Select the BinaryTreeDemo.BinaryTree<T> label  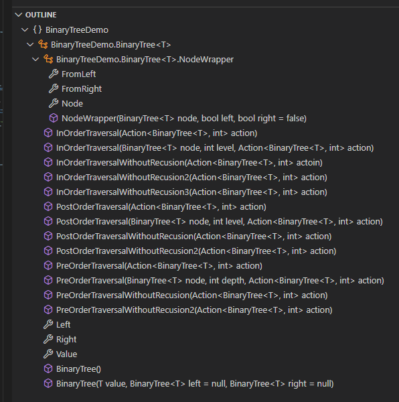point(111,45)
